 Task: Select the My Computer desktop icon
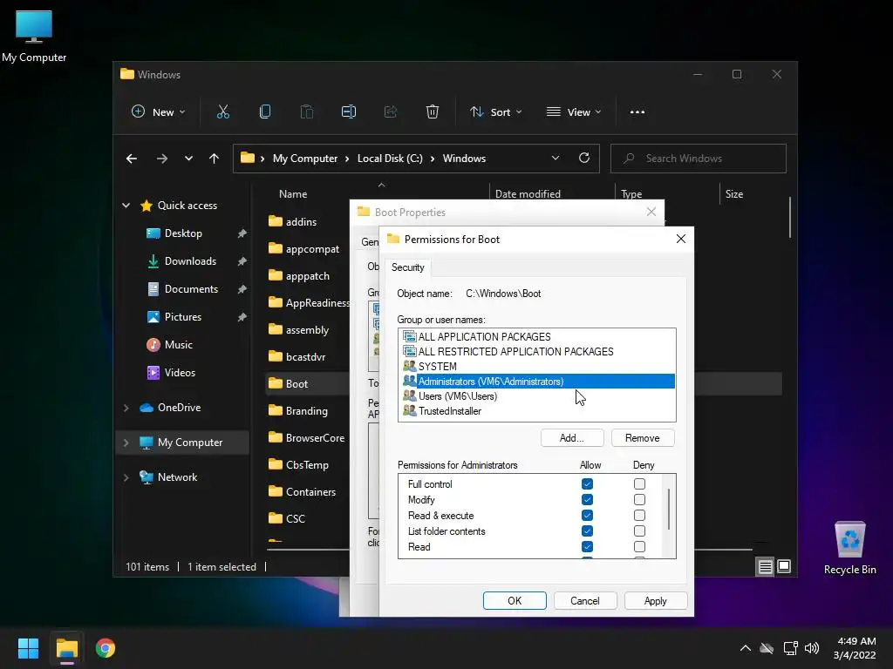pyautogui.click(x=34, y=36)
